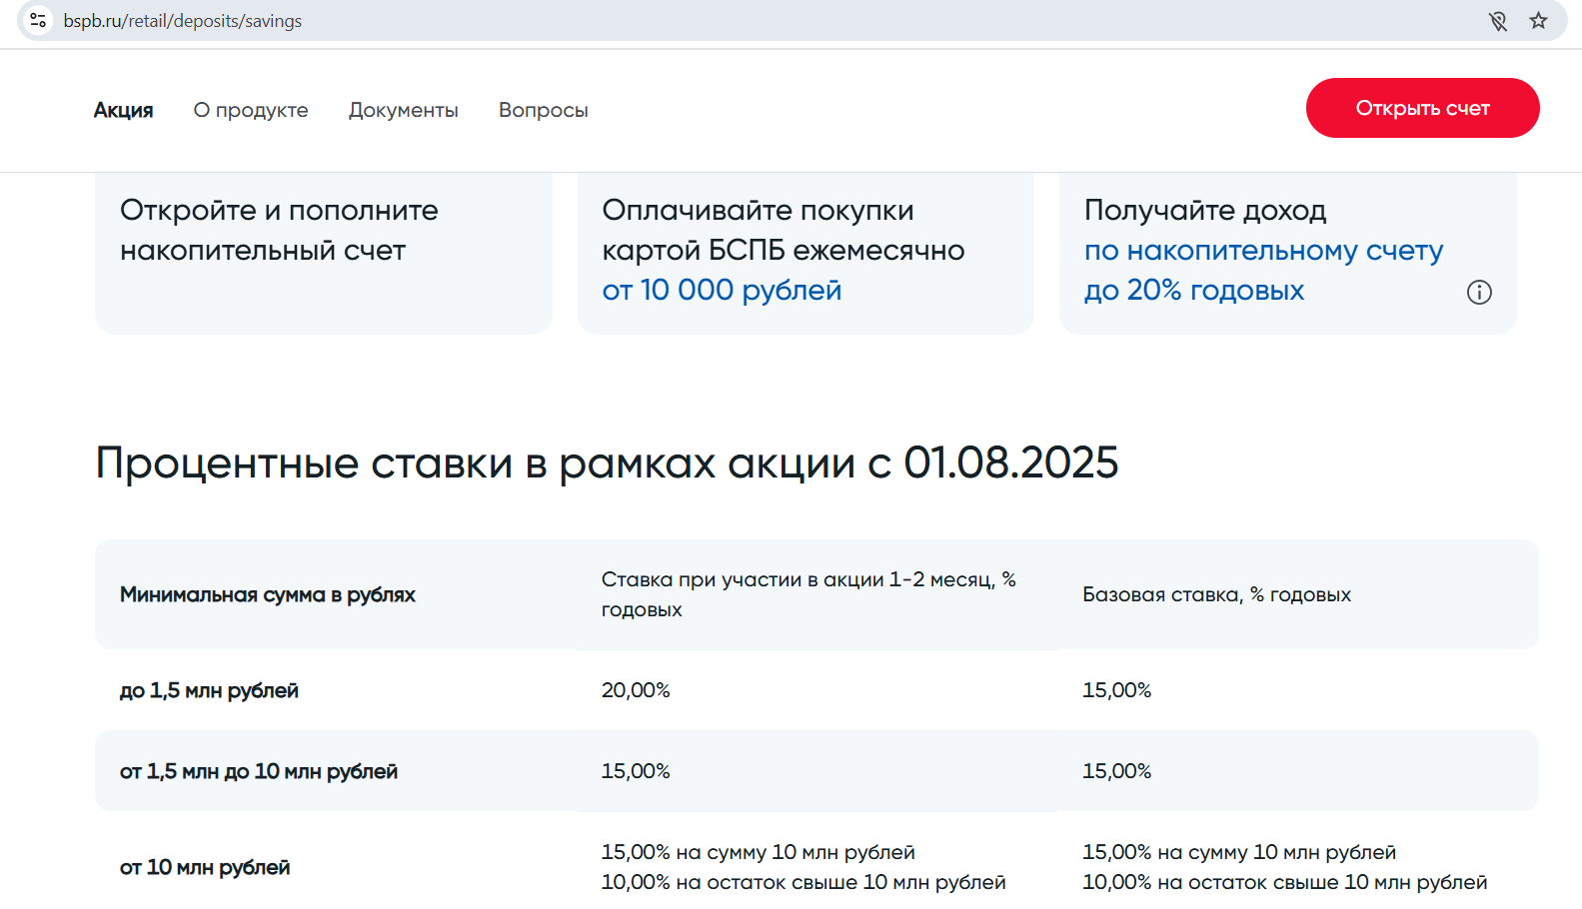
Task: Click the 'до 20% годовых' blue text
Action: coord(1194,290)
